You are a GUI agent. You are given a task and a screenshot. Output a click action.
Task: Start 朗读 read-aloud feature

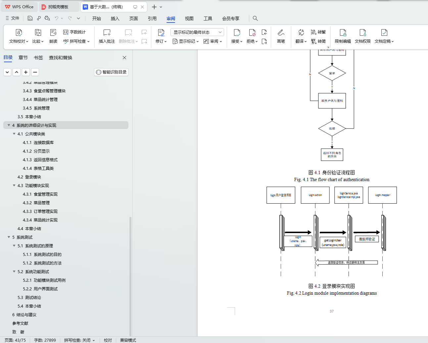tap(53, 36)
